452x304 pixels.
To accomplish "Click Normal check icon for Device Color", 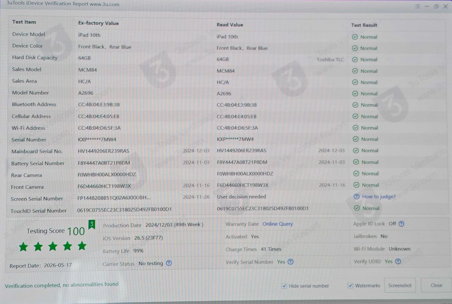I will (355, 48).
